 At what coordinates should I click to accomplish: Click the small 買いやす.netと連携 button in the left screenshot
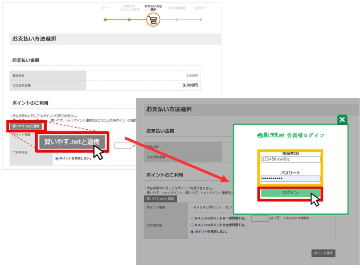pyautogui.click(x=26, y=126)
